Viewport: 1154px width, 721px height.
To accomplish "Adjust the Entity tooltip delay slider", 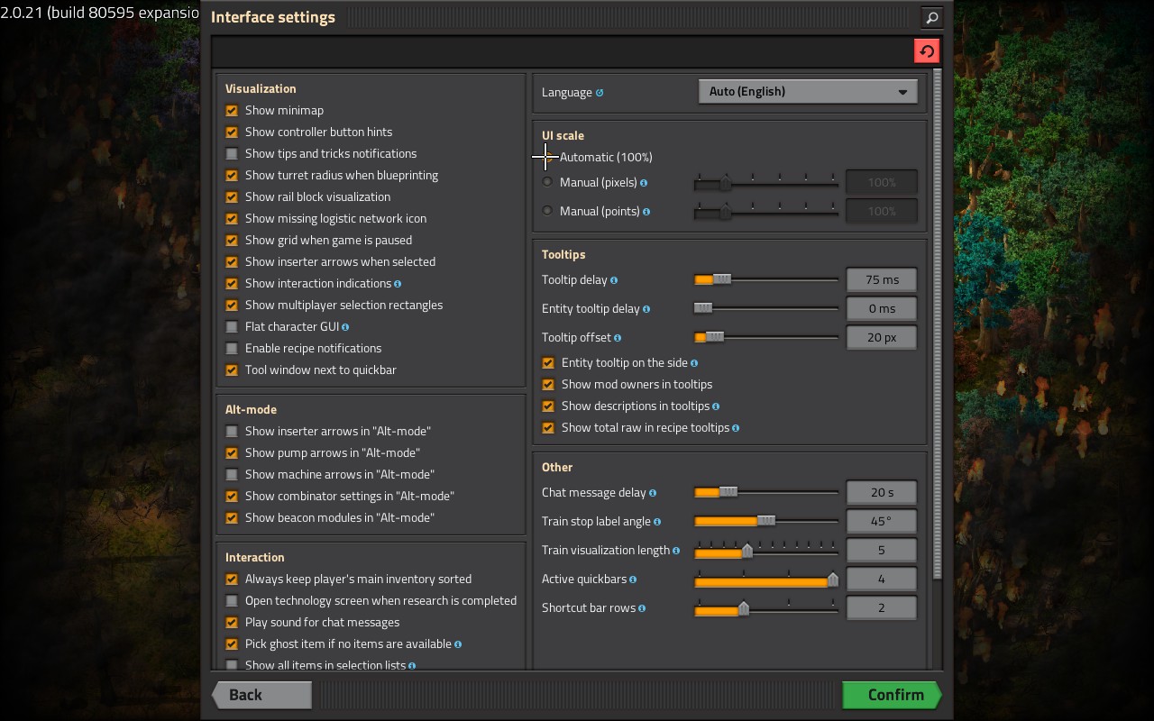I will click(766, 308).
